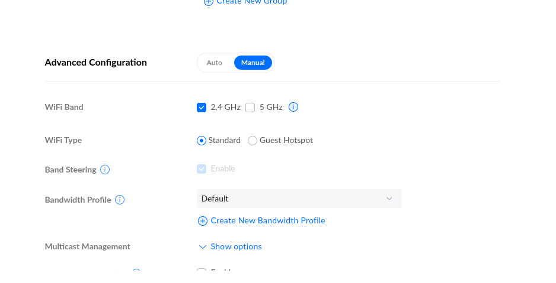Click the Band Steering info icon
Screen dimensions: 556x283
[105, 170]
